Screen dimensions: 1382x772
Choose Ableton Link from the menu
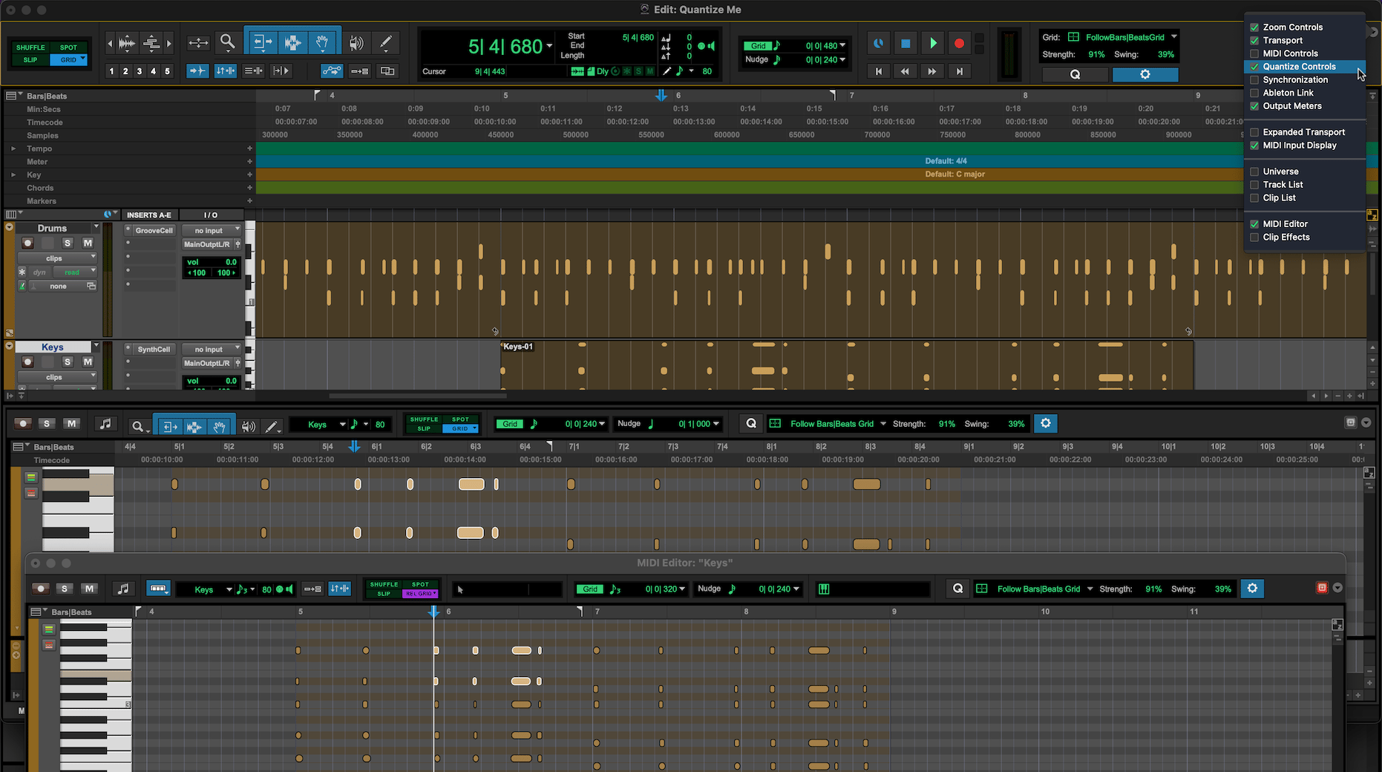[1286, 92]
